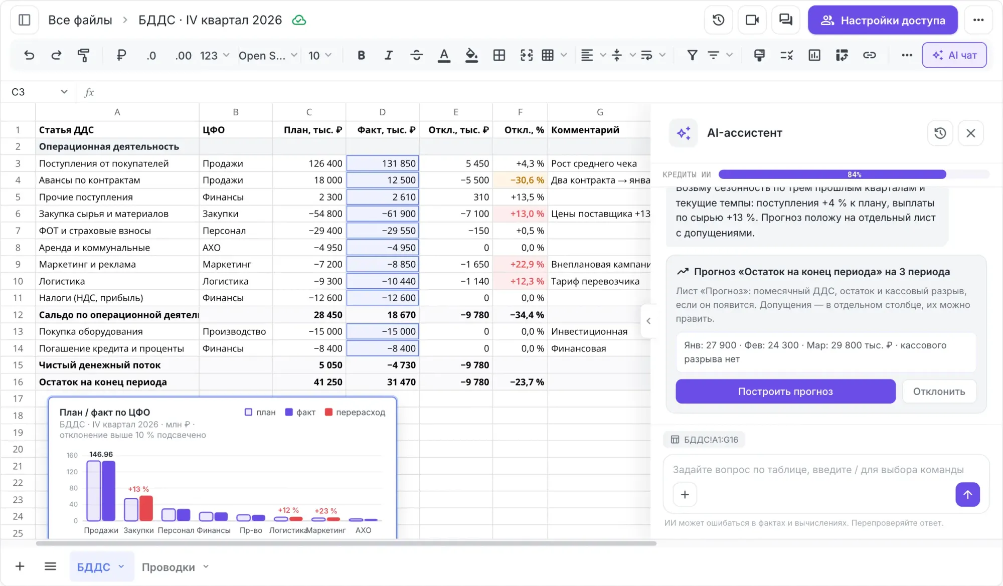Go to Все файлы breadcrumb

click(80, 20)
